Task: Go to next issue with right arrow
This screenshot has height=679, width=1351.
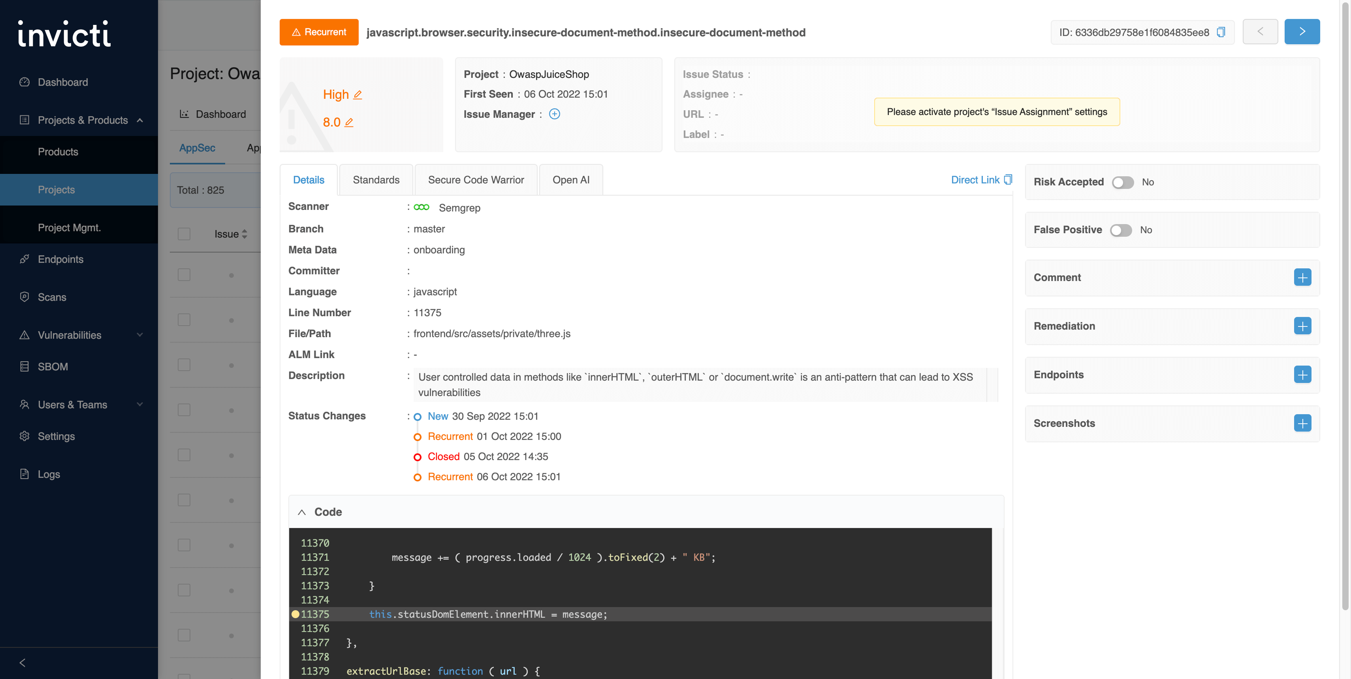Action: tap(1302, 32)
